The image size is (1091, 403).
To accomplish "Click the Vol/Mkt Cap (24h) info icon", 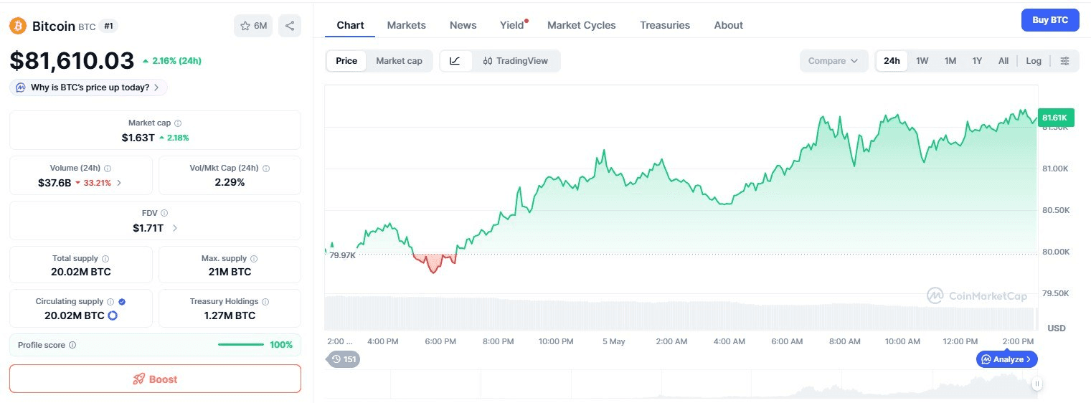I will coord(266,169).
